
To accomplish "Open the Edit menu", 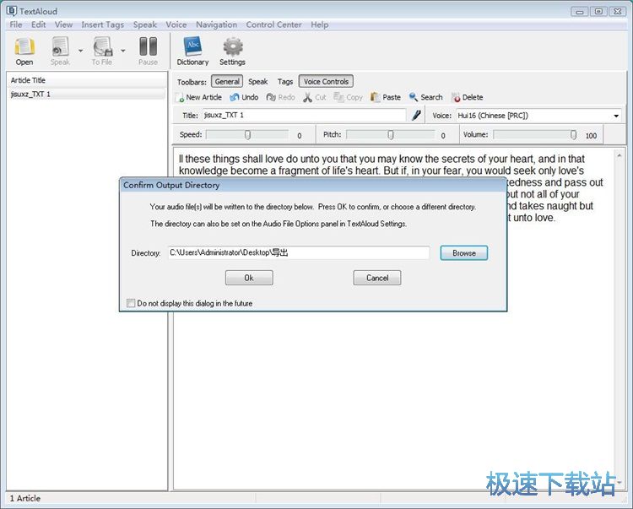I will tap(39, 24).
